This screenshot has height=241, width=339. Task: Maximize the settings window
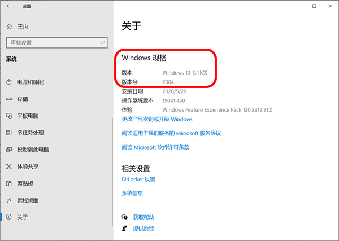pos(314,6)
